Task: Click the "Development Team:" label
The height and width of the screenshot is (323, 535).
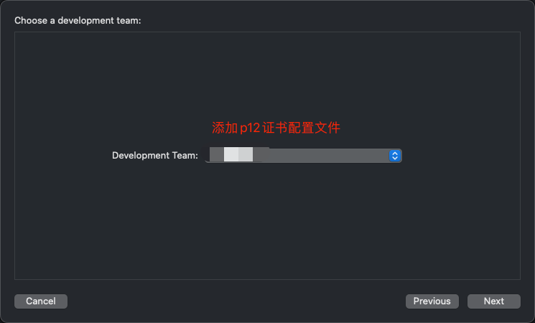Action: 155,156
